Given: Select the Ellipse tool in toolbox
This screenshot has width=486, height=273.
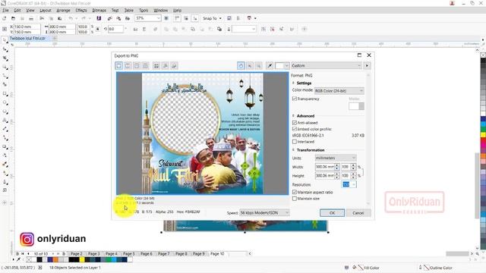Looking at the screenshot, I should tap(5, 102).
